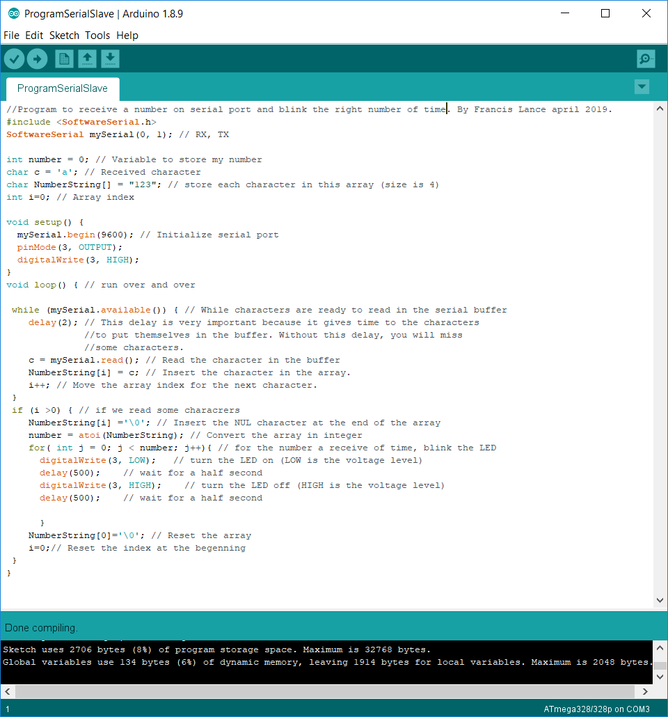Maximize the Arduino window
The width and height of the screenshot is (668, 717).
click(x=605, y=13)
